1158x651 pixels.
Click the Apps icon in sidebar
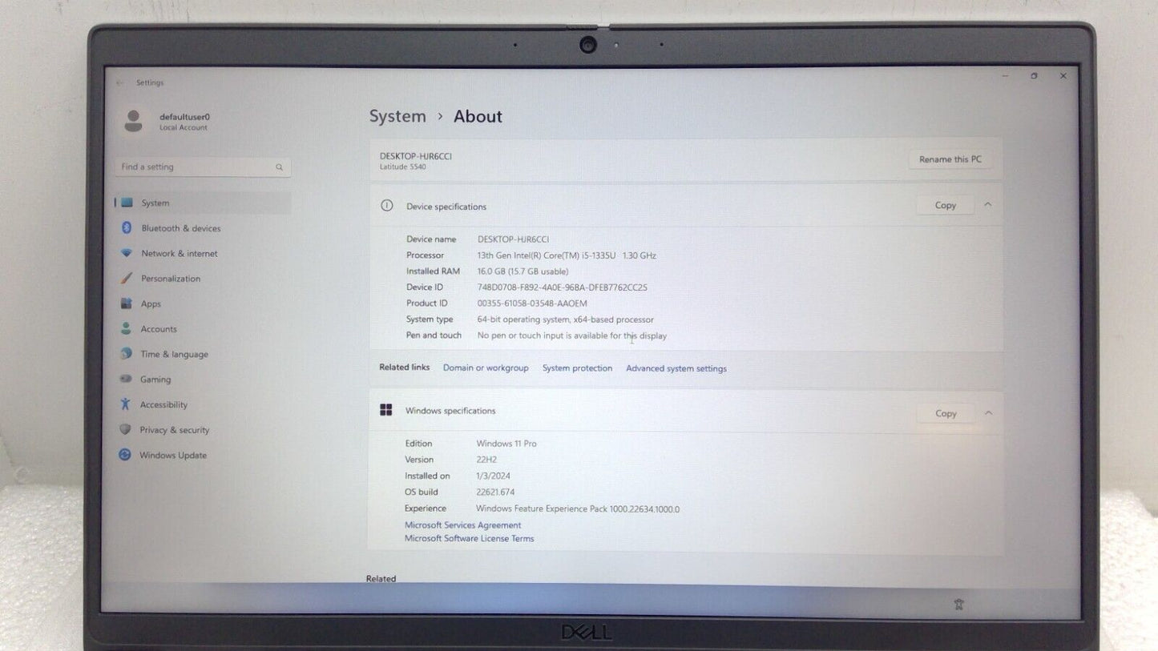click(x=126, y=303)
